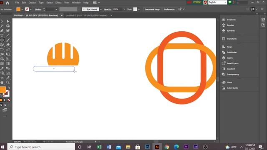Choose the Magic Wand tool
The height and width of the screenshot is (150, 267).
click(x=2, y=26)
